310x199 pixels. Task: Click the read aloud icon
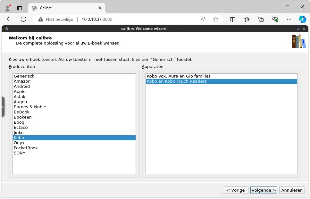(203, 19)
